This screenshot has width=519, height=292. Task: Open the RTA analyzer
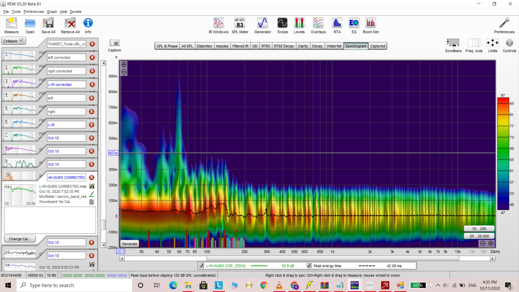click(x=337, y=26)
